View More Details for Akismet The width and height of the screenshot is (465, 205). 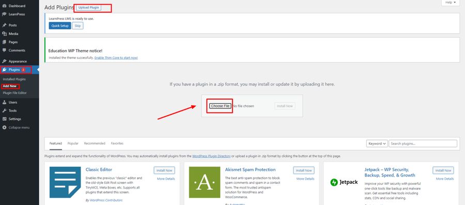coord(305,179)
